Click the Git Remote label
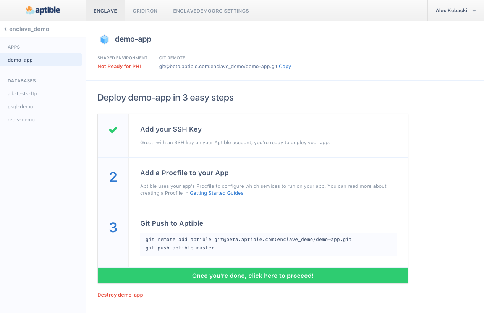 [172, 58]
